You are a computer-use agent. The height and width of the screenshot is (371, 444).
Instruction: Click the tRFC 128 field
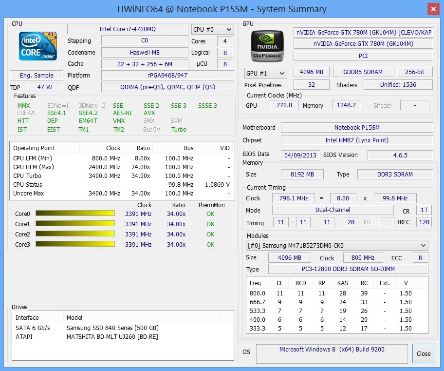(x=424, y=222)
